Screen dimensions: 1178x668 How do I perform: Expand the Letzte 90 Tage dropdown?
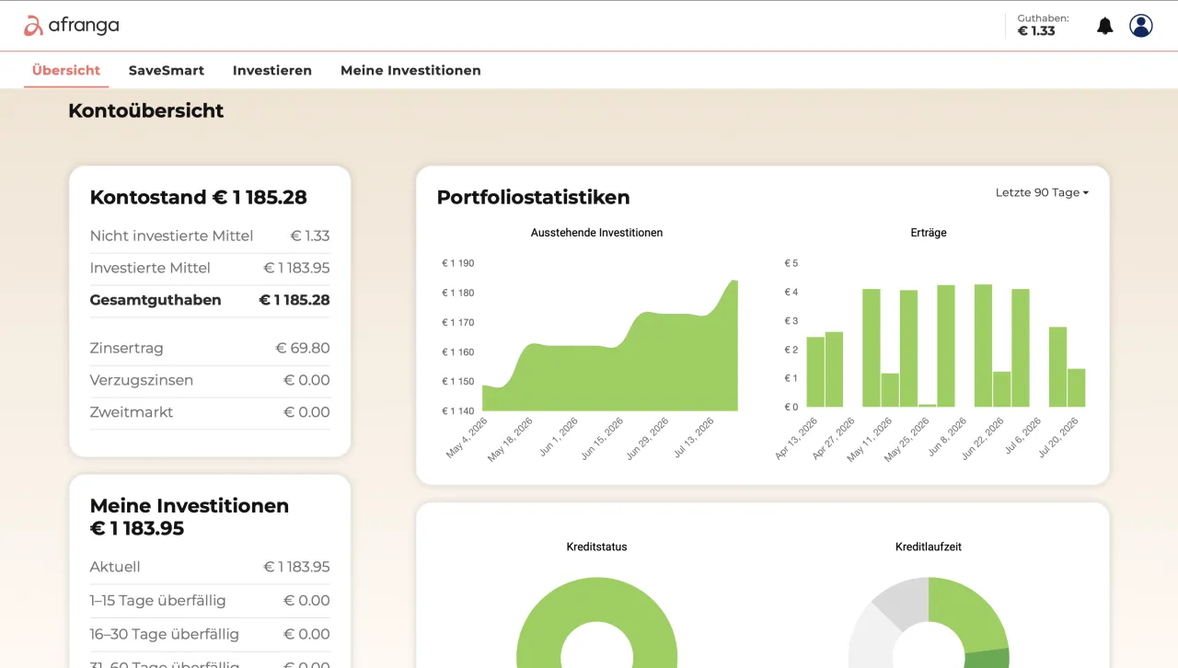pyautogui.click(x=1042, y=192)
